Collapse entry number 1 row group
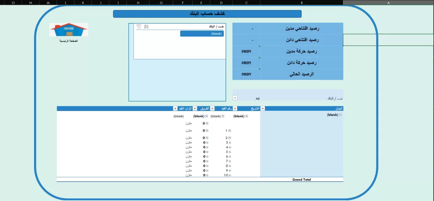The width and height of the screenshot is (434, 201). click(230, 131)
